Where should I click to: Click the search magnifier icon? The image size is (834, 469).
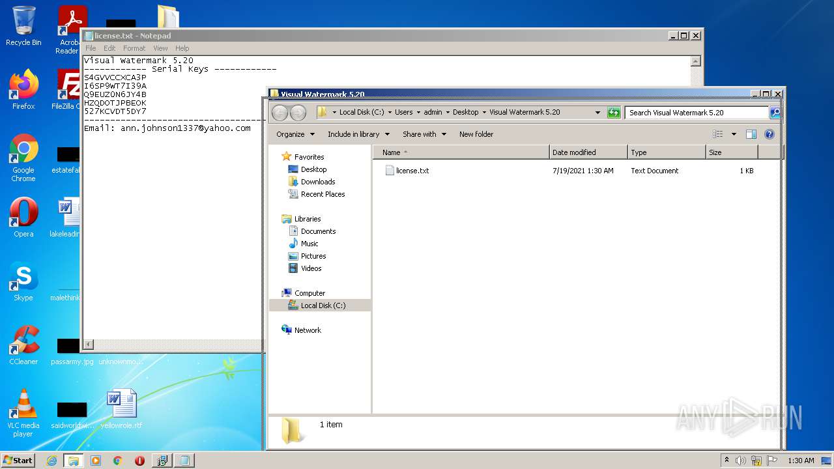pos(775,113)
